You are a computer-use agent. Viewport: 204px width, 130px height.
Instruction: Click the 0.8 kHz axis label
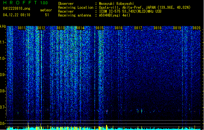pyautogui.click(x=3, y=91)
